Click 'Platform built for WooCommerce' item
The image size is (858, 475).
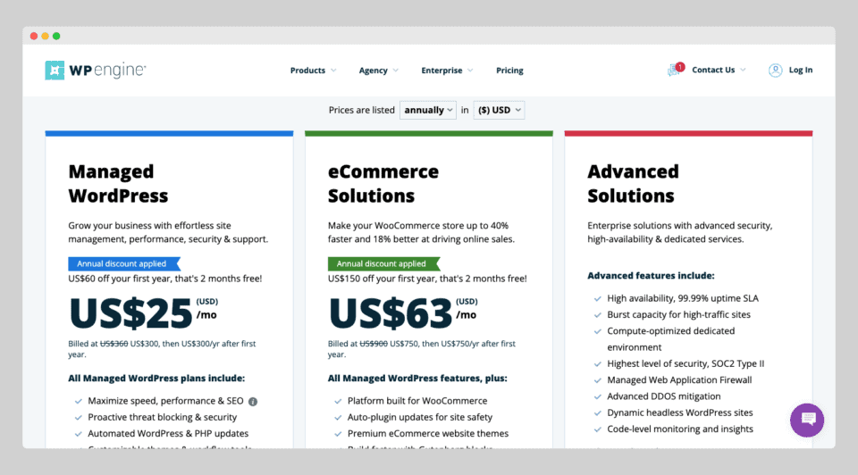[417, 401]
